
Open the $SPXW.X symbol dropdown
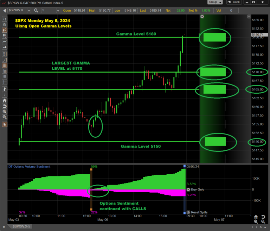[28, 11]
